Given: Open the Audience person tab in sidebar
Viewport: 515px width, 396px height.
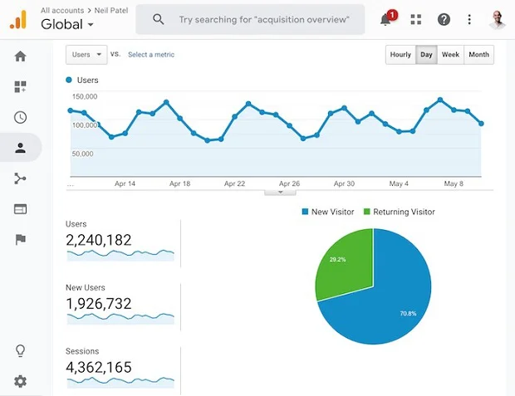Looking at the screenshot, I should tap(20, 148).
